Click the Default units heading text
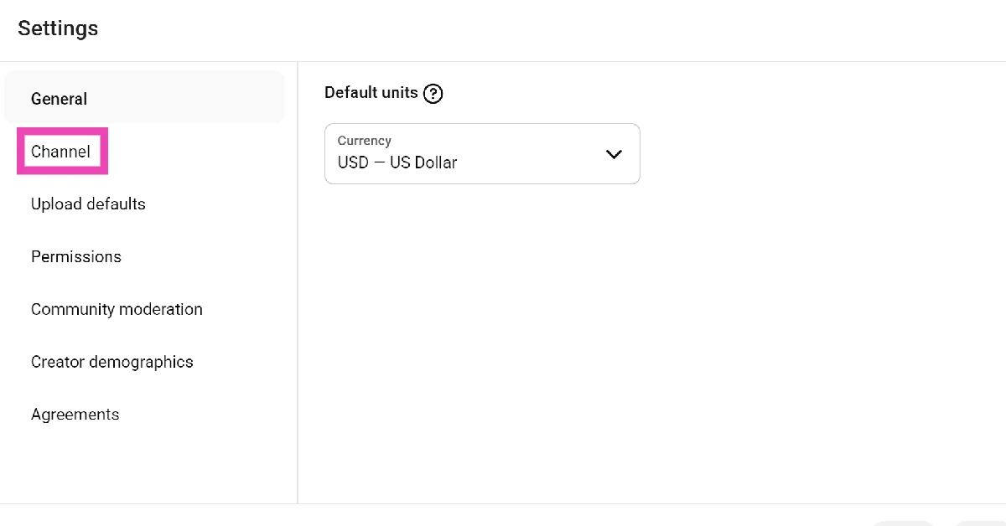 pyautogui.click(x=371, y=93)
